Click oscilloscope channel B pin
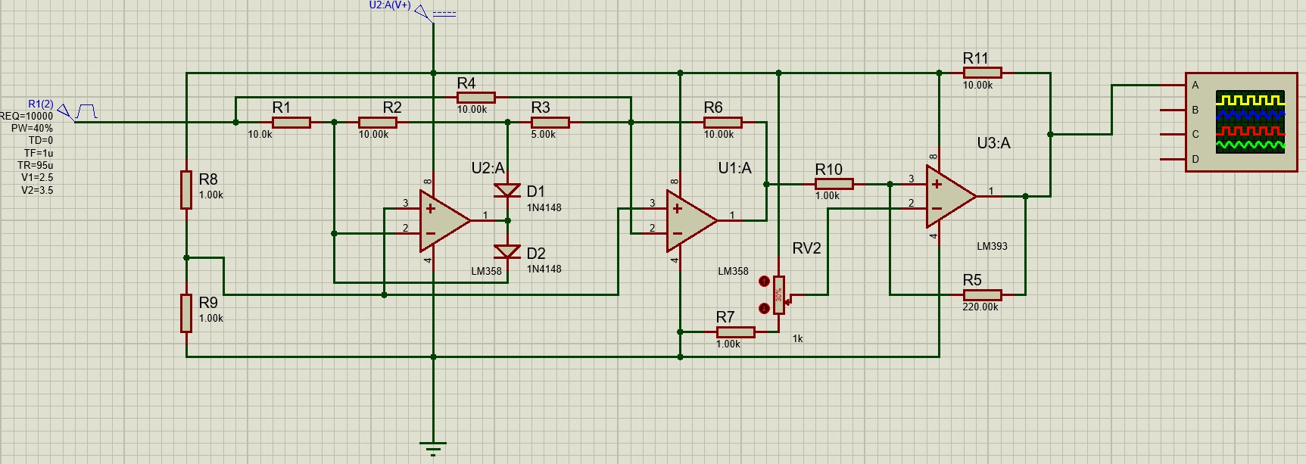Viewport: 1306px width, 464px height. (1174, 111)
